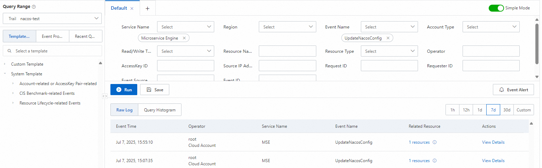
Task: Remove the UpdateNacosConfig filter tag
Action: (388, 38)
